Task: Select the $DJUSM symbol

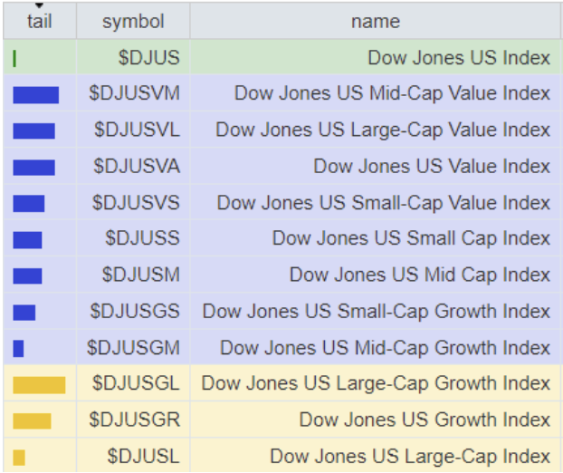Action: point(141,275)
